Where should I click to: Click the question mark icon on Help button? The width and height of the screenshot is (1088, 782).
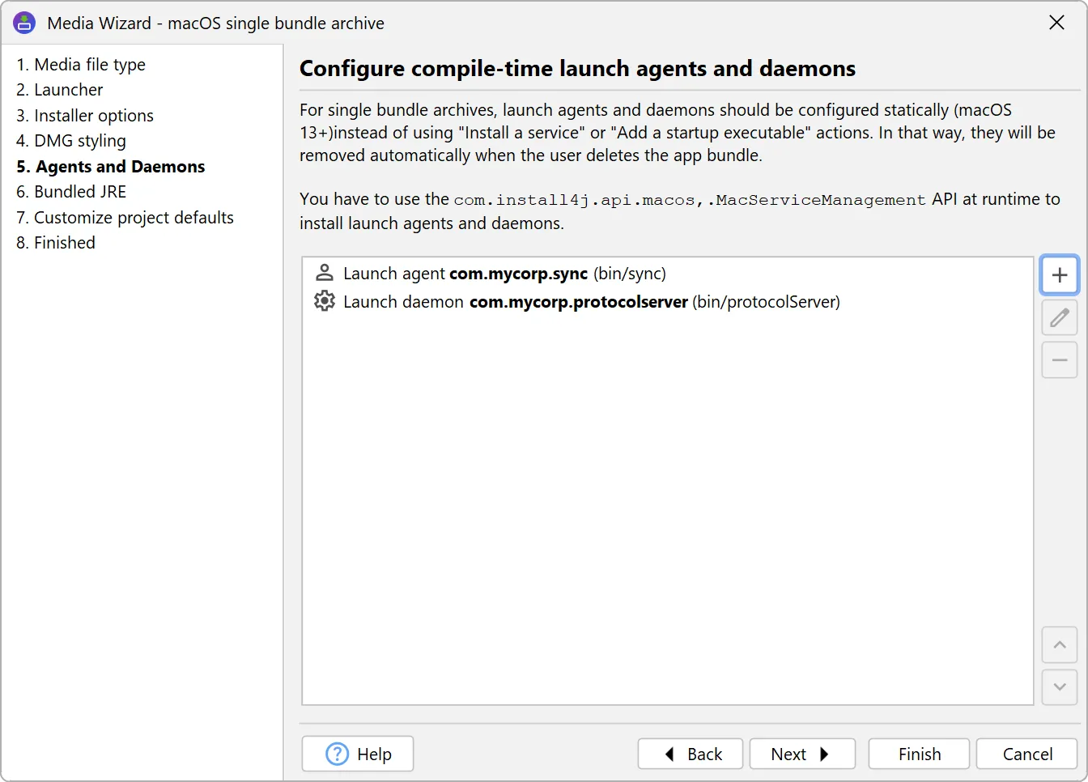(338, 754)
